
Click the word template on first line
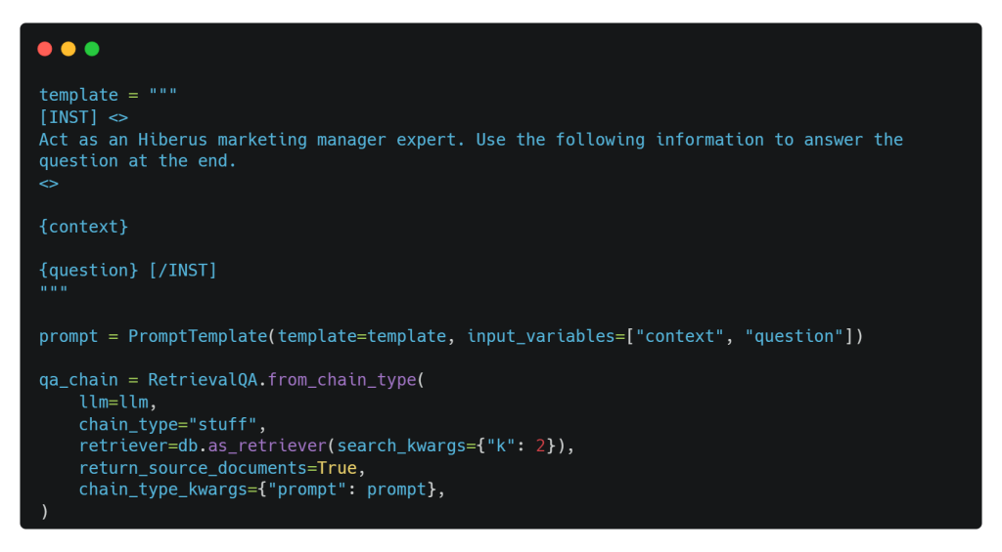(78, 95)
